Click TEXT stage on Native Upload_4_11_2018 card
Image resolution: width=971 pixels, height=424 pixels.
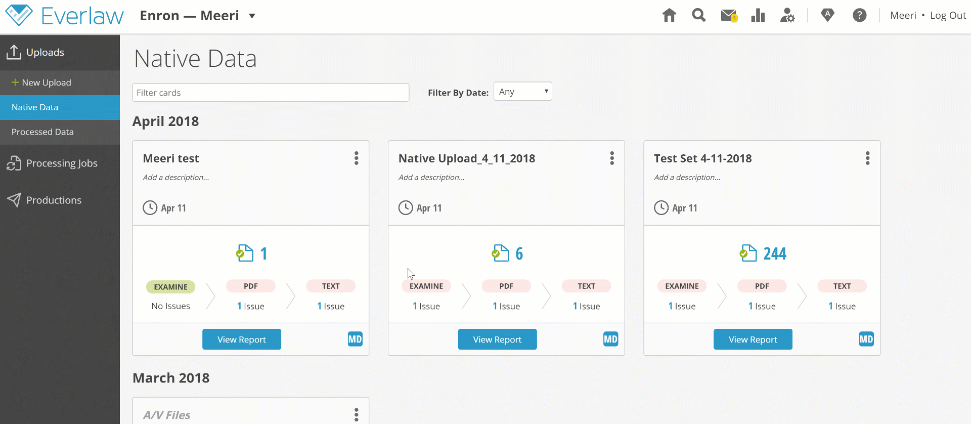(x=587, y=286)
